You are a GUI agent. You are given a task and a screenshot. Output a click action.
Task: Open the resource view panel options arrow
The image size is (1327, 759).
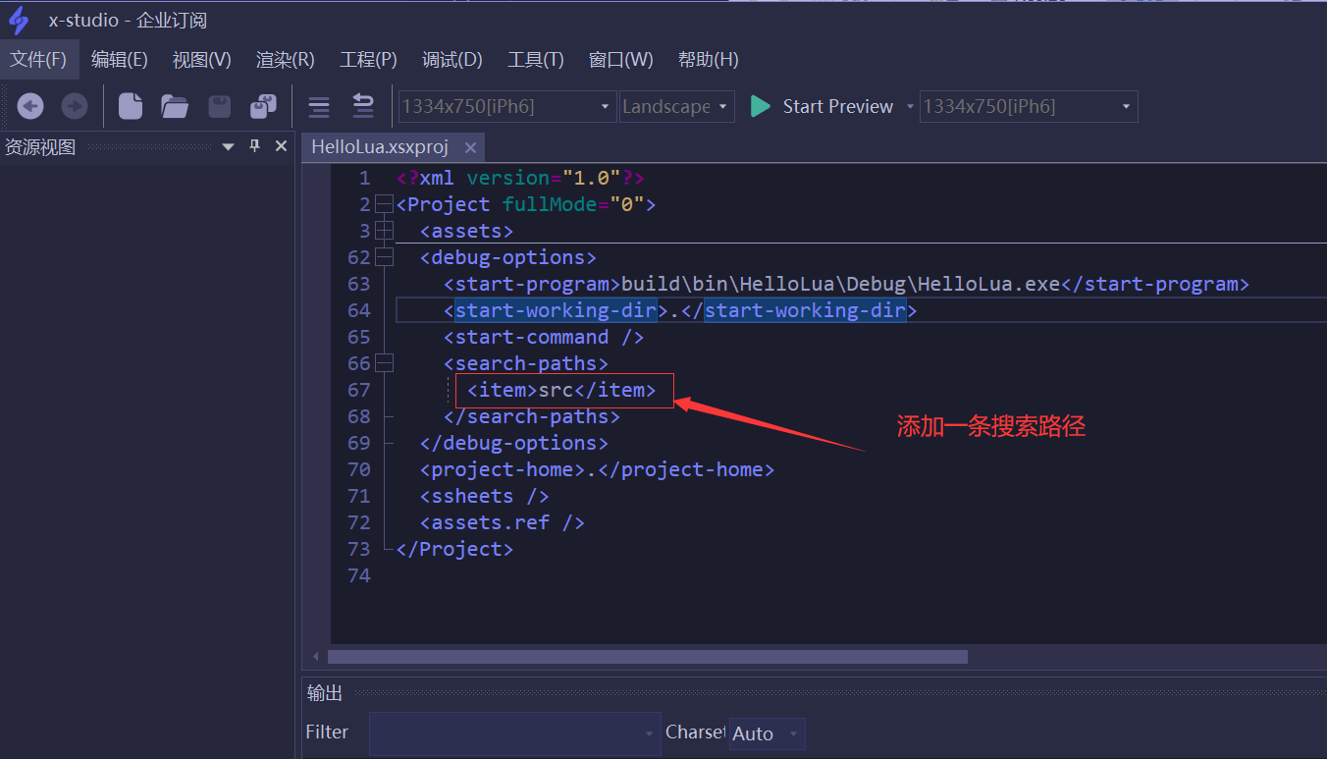tap(229, 147)
